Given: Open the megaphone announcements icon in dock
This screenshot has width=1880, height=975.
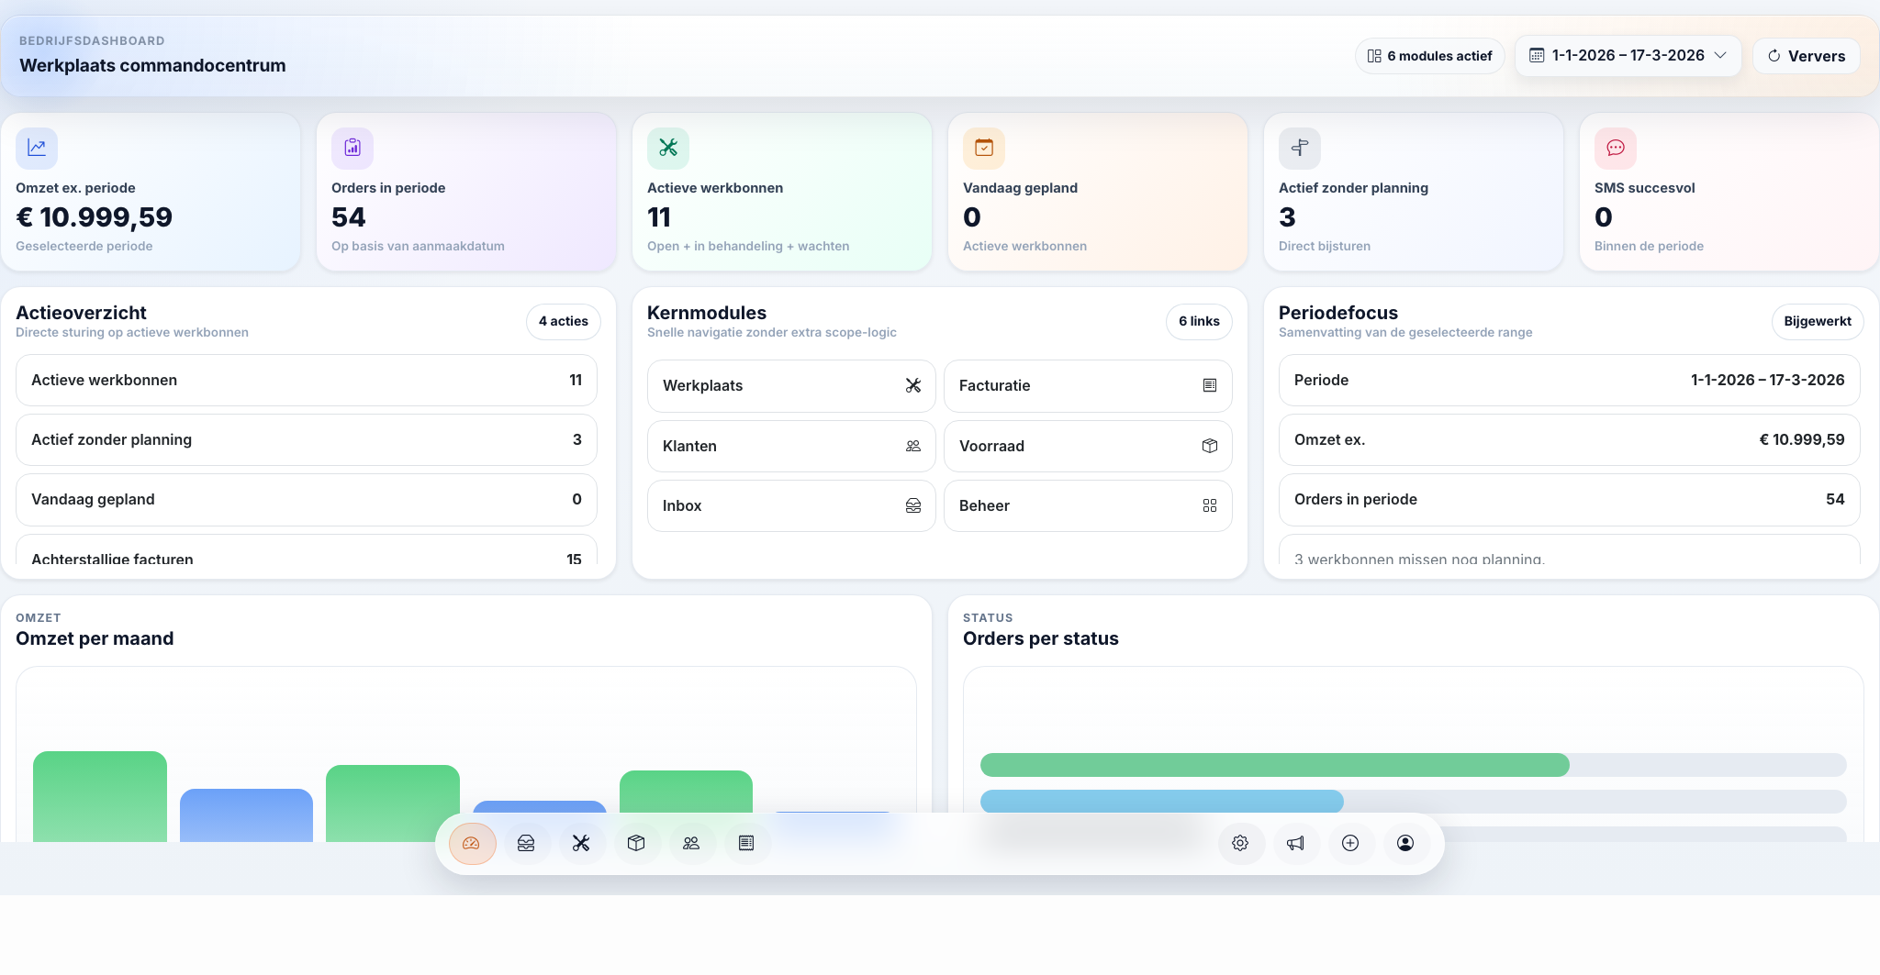Looking at the screenshot, I should point(1295,843).
